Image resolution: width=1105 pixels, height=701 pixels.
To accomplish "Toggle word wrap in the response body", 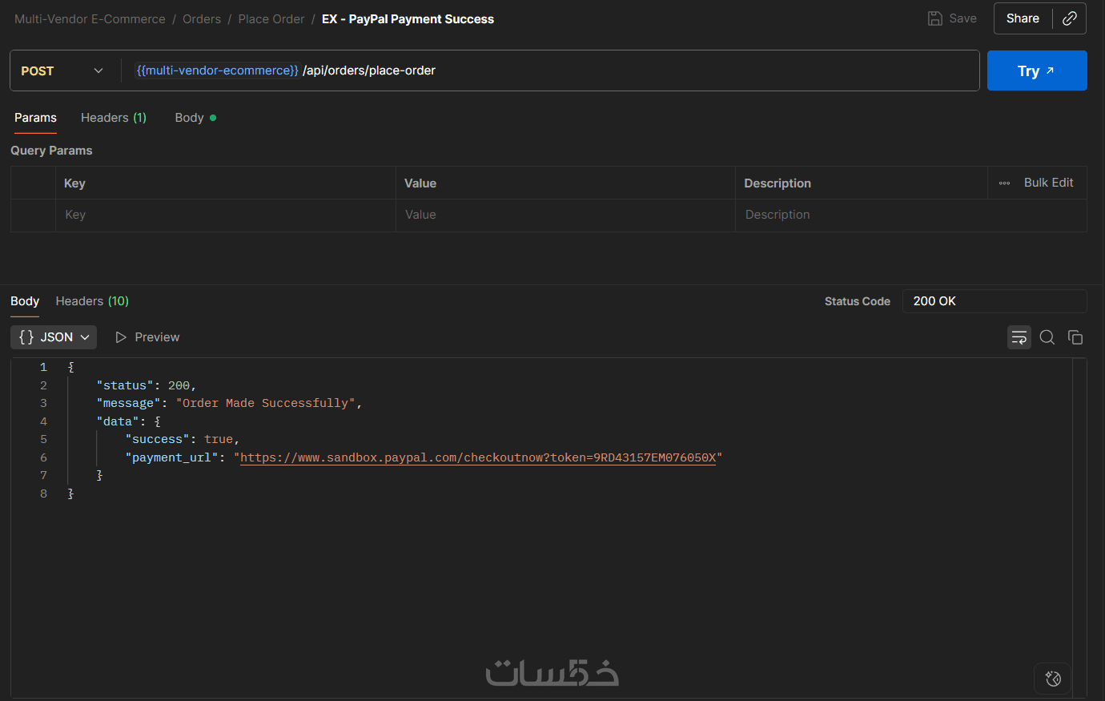I will coord(1019,337).
